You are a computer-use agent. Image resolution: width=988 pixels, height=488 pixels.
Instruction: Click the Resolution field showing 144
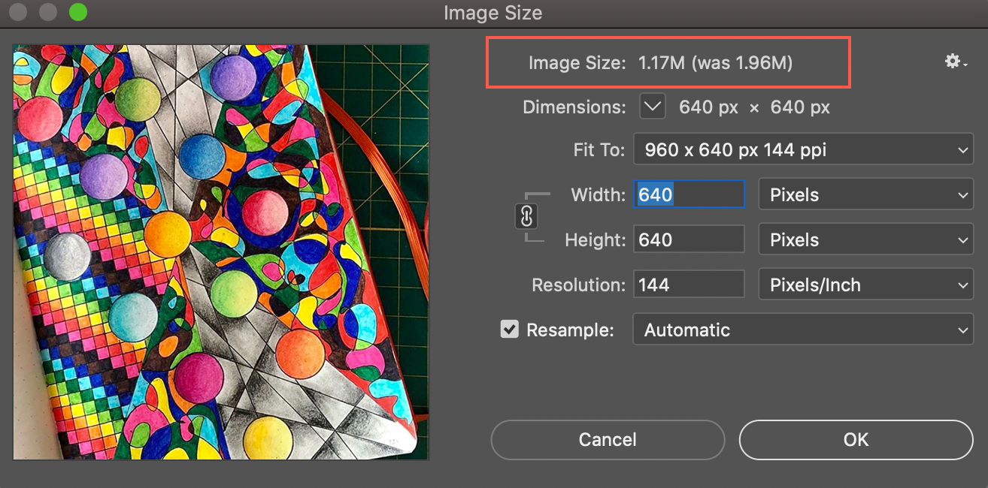688,284
